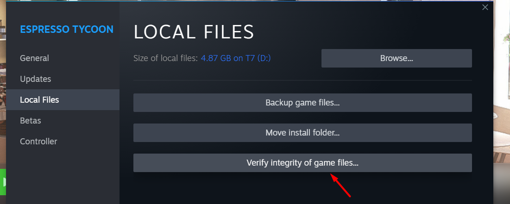510x204 pixels.
Task: Select the Local Files tab
Action: 63,100
